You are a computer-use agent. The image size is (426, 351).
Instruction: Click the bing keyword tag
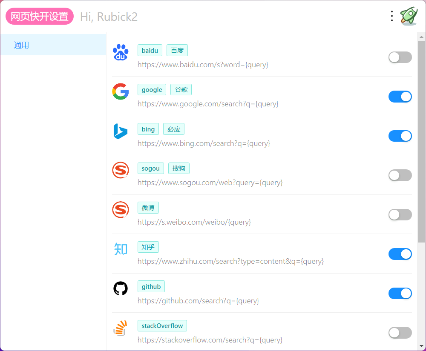click(x=148, y=129)
